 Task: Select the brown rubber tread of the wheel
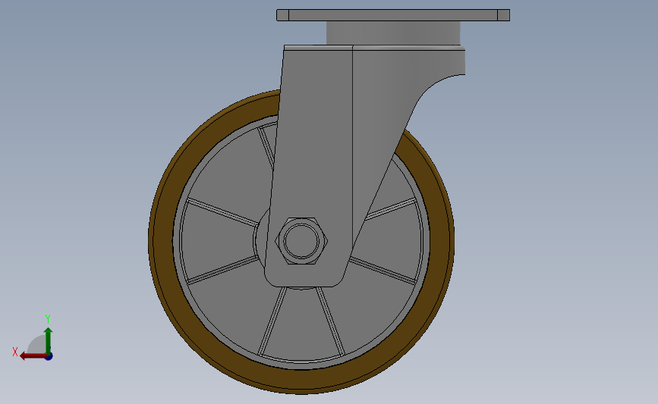(x=301, y=379)
